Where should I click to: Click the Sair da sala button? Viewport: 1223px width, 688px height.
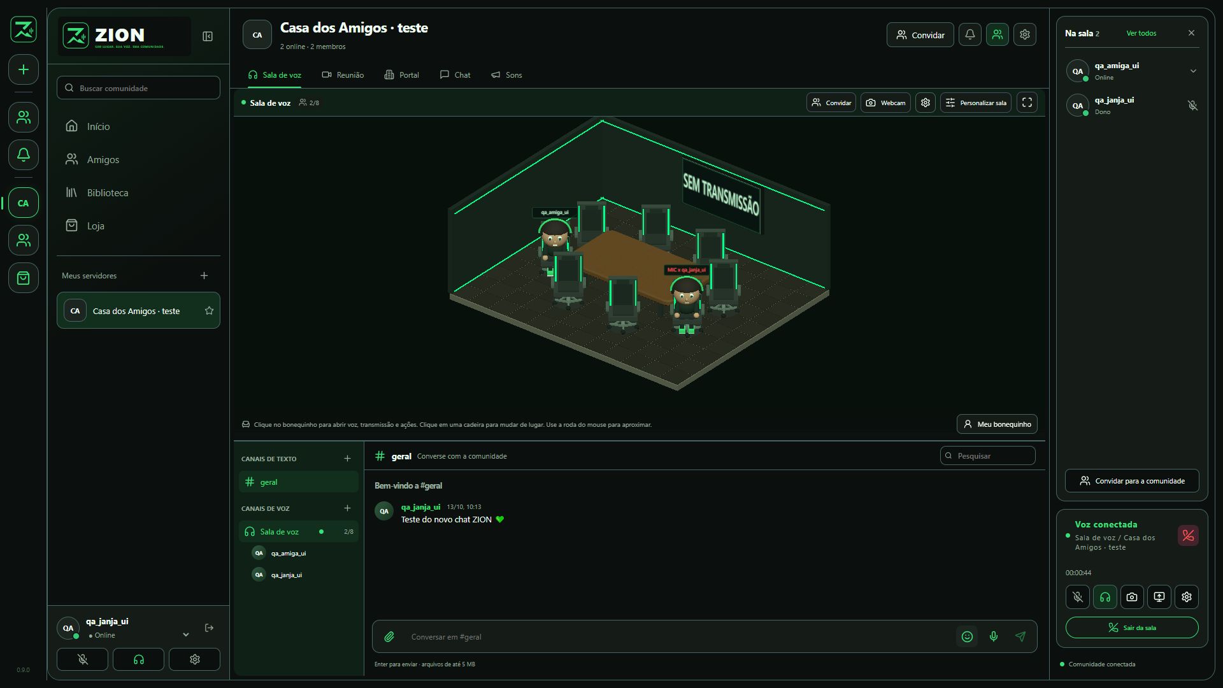pos(1132,627)
